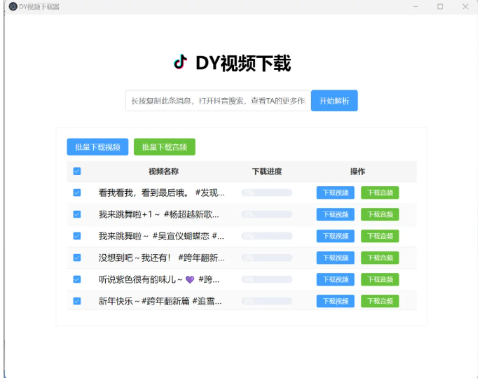Focus the share-link input field

click(217, 101)
